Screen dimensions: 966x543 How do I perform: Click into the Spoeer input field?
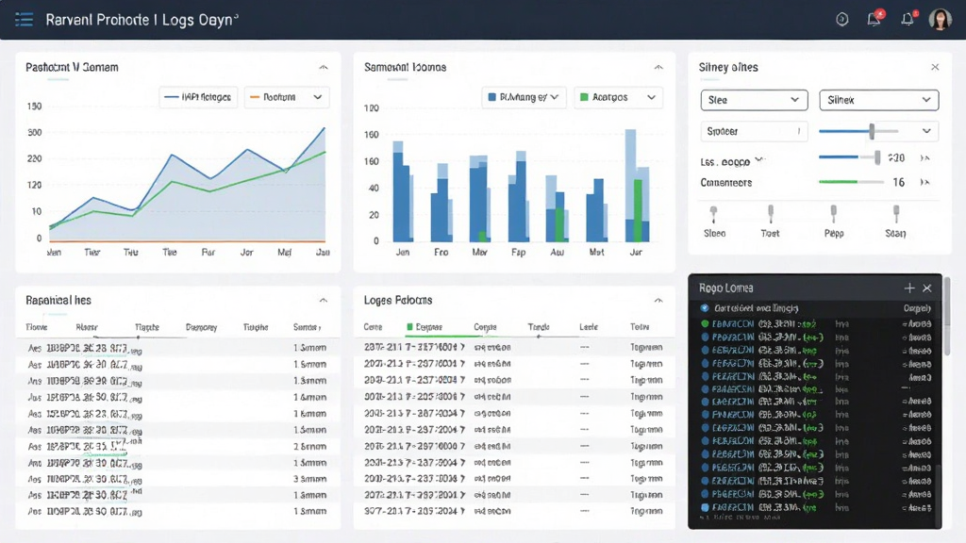click(x=754, y=131)
